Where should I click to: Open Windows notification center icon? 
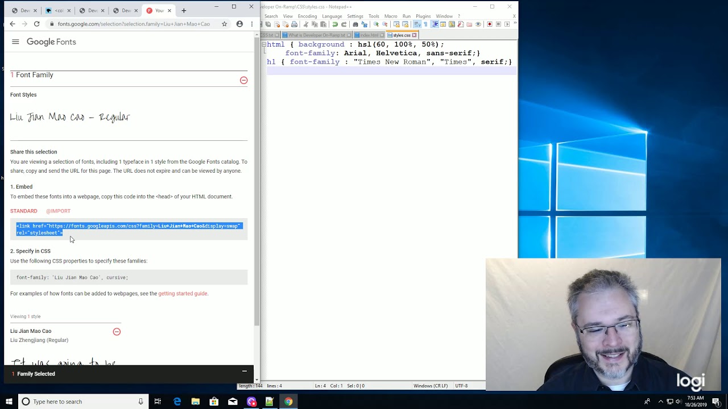coord(716,402)
